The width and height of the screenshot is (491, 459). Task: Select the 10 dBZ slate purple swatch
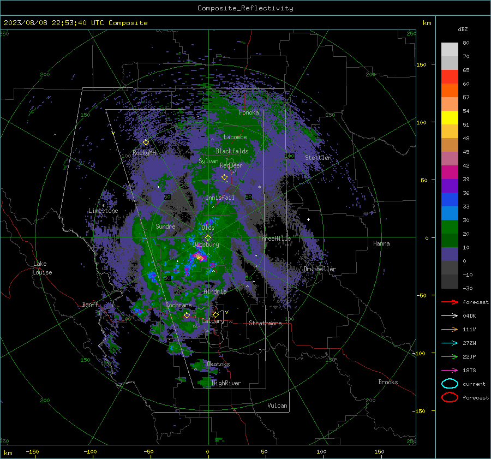(x=450, y=254)
